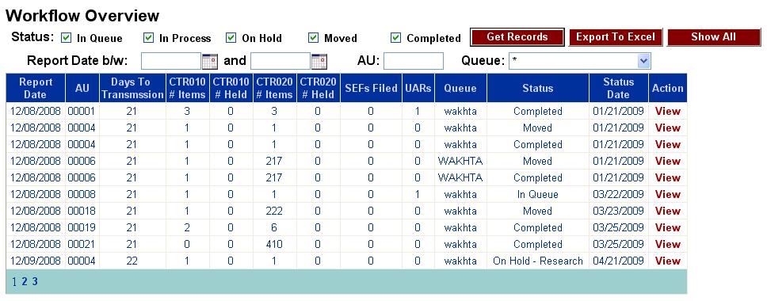767x301 pixels.
Task: Select the 12/09/2008 report date cell
Action: point(35,261)
